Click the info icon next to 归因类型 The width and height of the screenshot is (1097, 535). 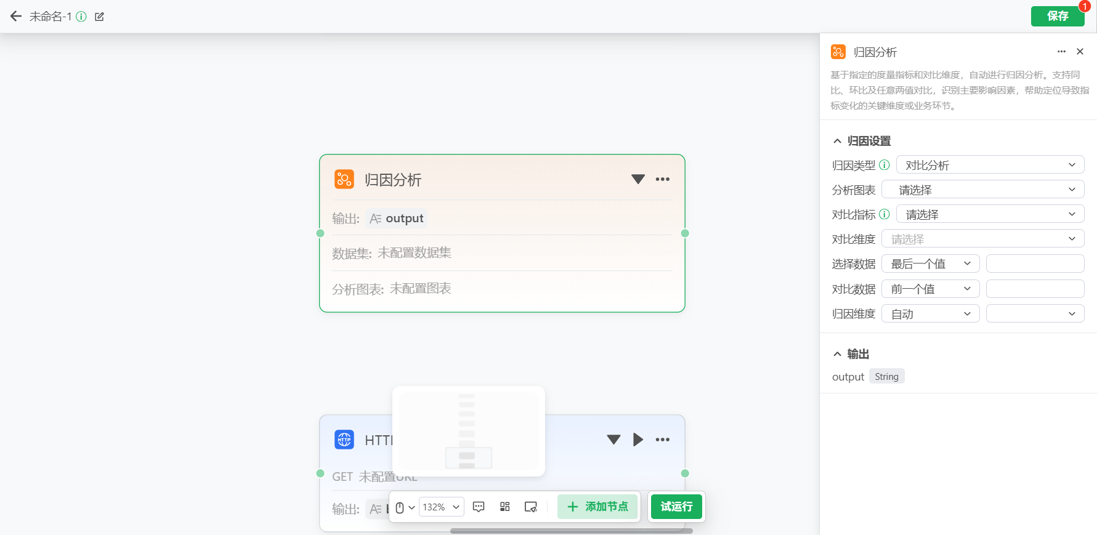(x=884, y=165)
